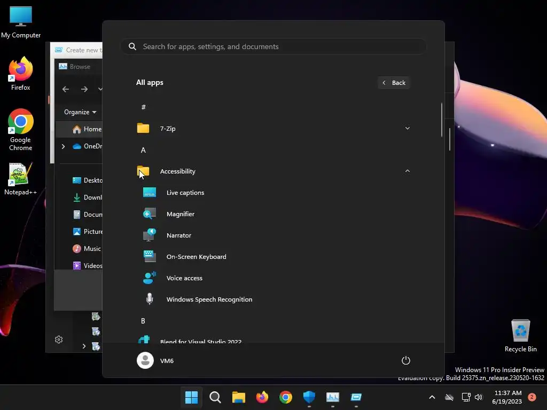
Task: Open Chrome from taskbar
Action: [286, 397]
